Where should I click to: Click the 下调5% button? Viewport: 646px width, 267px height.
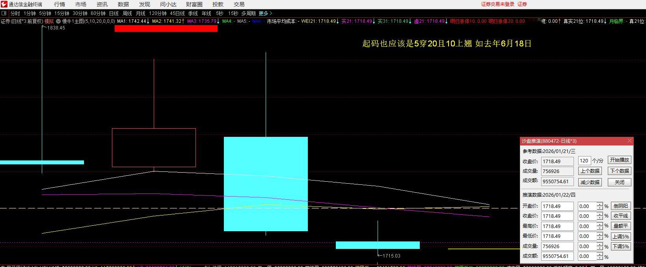click(x=621, y=247)
